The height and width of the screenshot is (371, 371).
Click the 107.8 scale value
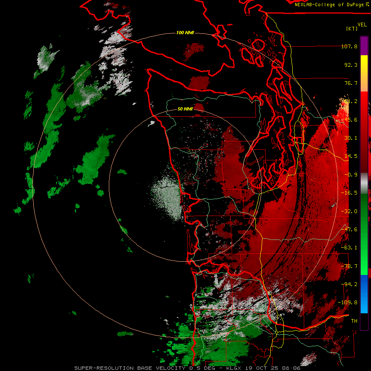tap(349, 46)
